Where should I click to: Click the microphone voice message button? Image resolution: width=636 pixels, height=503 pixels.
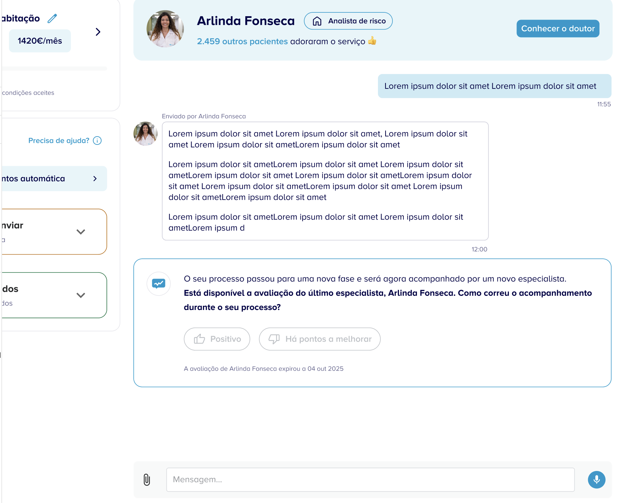[x=596, y=480]
